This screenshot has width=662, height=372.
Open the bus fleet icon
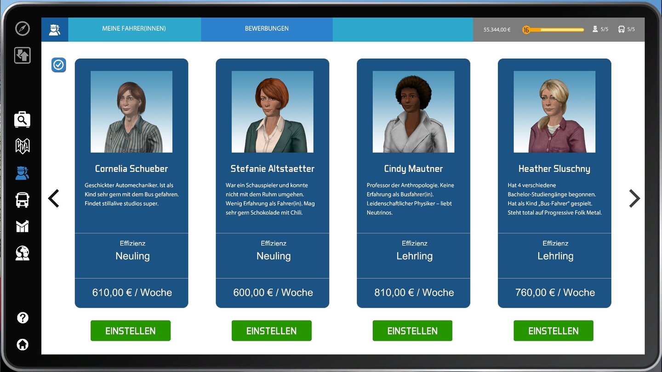(22, 200)
